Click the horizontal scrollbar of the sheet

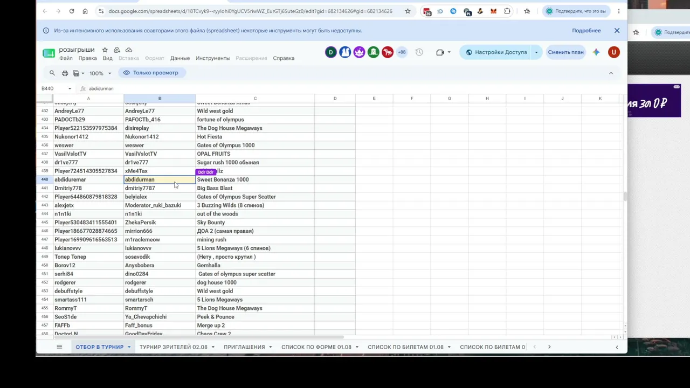click(x=198, y=337)
